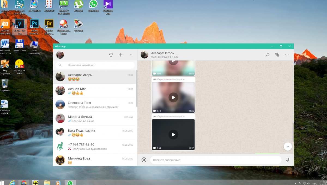
Task: Record a voice message with microphone
Action: [287, 160]
